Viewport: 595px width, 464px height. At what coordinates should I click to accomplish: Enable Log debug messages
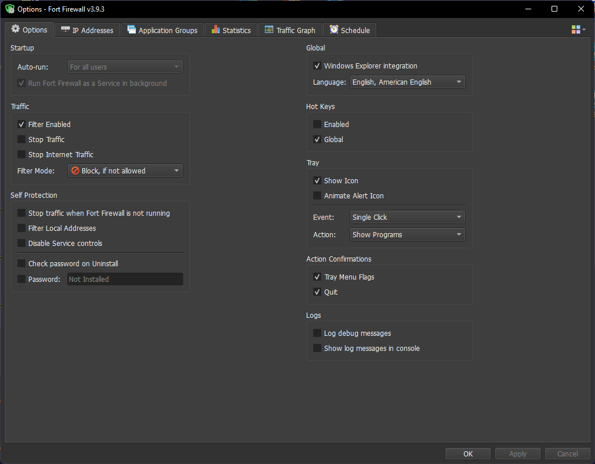point(317,333)
